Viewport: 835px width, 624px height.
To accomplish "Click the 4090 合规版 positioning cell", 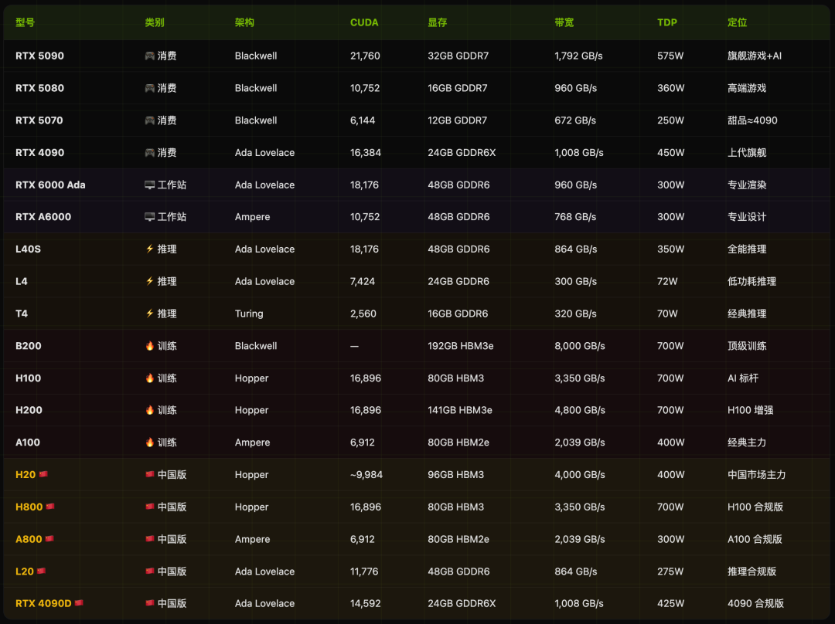I will click(x=755, y=603).
